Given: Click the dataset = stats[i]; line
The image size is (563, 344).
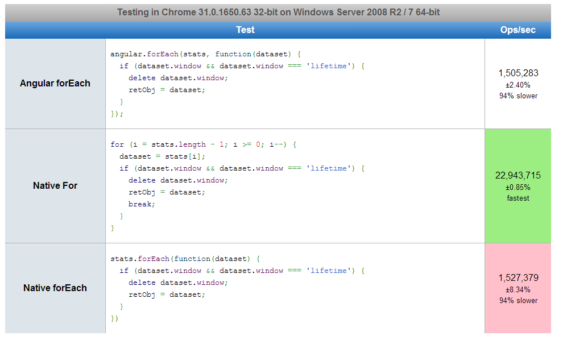Looking at the screenshot, I should coord(162,156).
